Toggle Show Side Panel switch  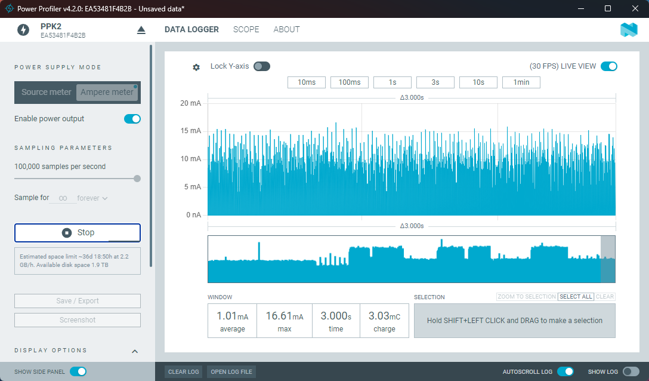78,371
